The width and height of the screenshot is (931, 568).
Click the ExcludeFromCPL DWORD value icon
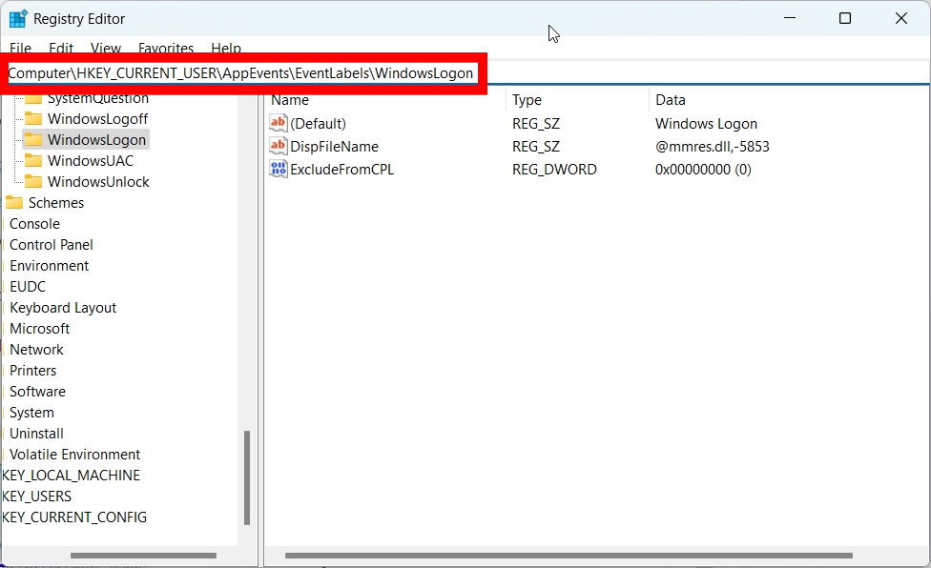tap(278, 169)
